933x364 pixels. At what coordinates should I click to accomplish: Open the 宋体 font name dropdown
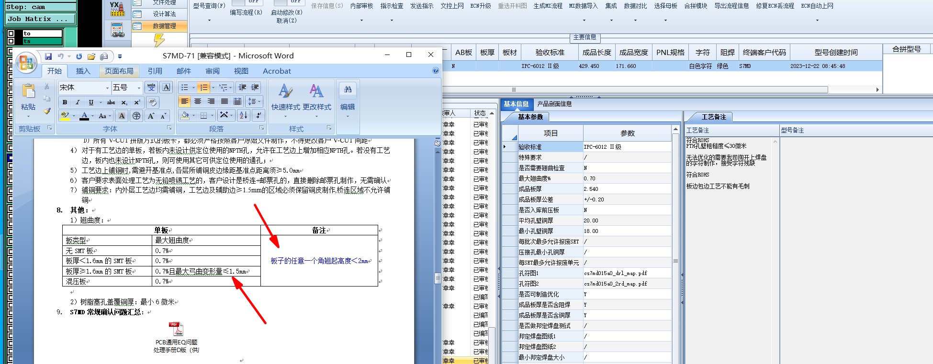point(107,88)
